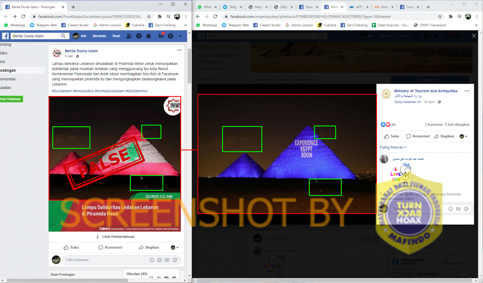Open WhatsApp bookmark in left window
The image size is (483, 283).
tap(14, 25)
